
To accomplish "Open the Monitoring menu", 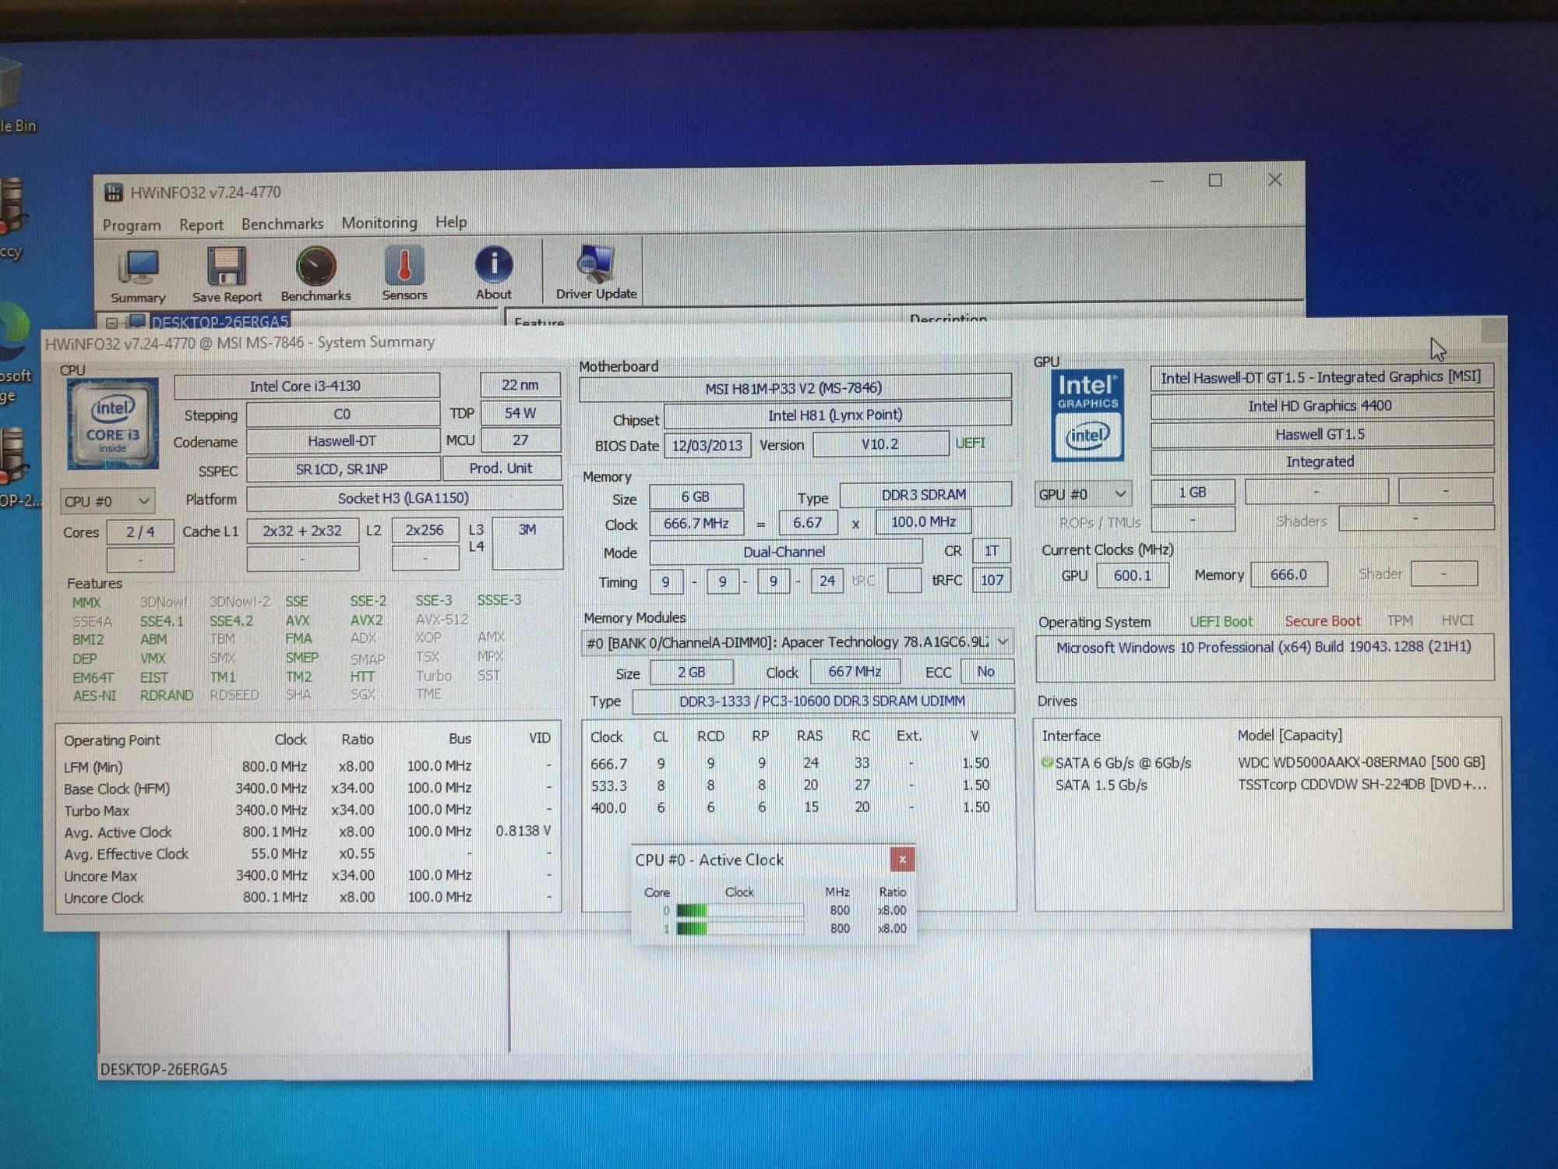I will coord(379,223).
